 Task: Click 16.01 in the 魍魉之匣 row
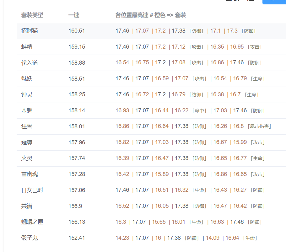pos(179,222)
